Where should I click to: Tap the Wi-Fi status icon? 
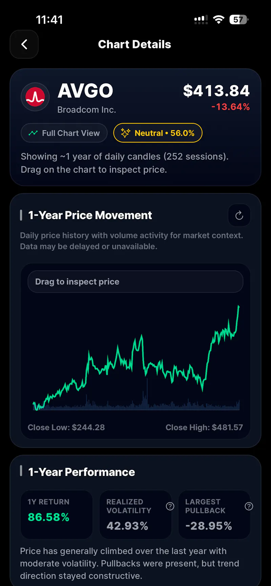219,20
